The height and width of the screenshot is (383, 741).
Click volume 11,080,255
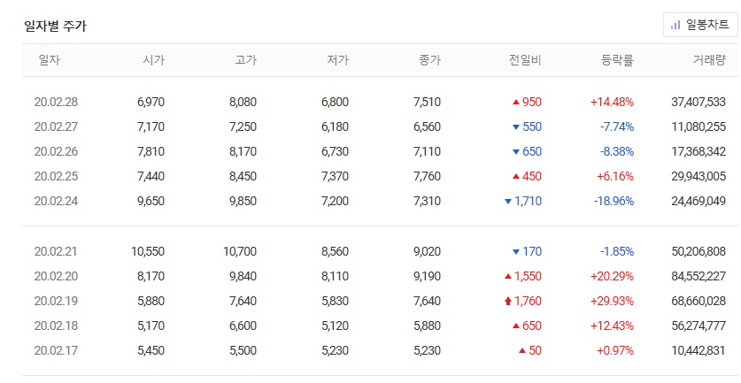699,126
